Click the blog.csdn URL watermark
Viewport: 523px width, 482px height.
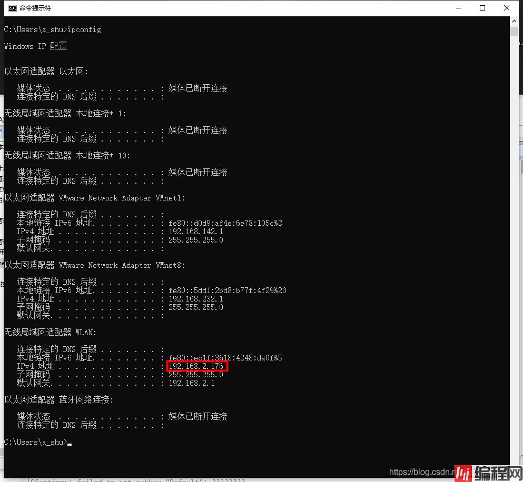(421, 472)
